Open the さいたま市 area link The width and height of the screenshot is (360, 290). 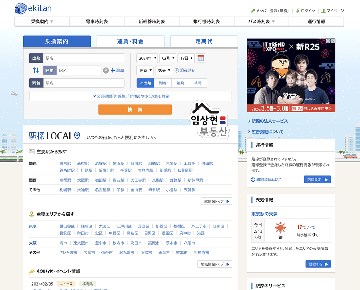tap(68, 253)
